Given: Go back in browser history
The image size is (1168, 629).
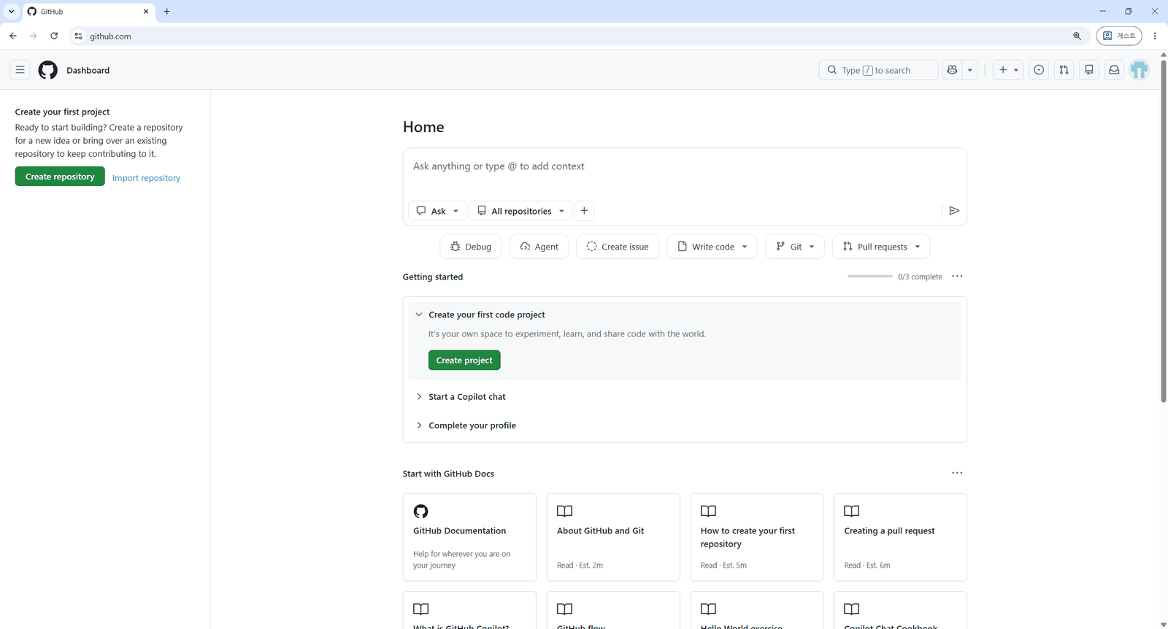Looking at the screenshot, I should tap(13, 36).
